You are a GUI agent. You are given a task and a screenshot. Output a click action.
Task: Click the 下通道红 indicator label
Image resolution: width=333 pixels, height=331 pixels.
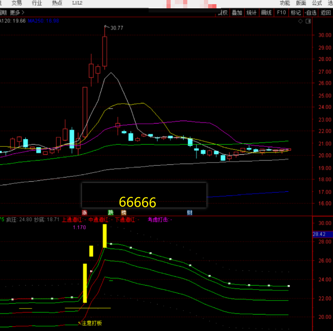point(127,220)
